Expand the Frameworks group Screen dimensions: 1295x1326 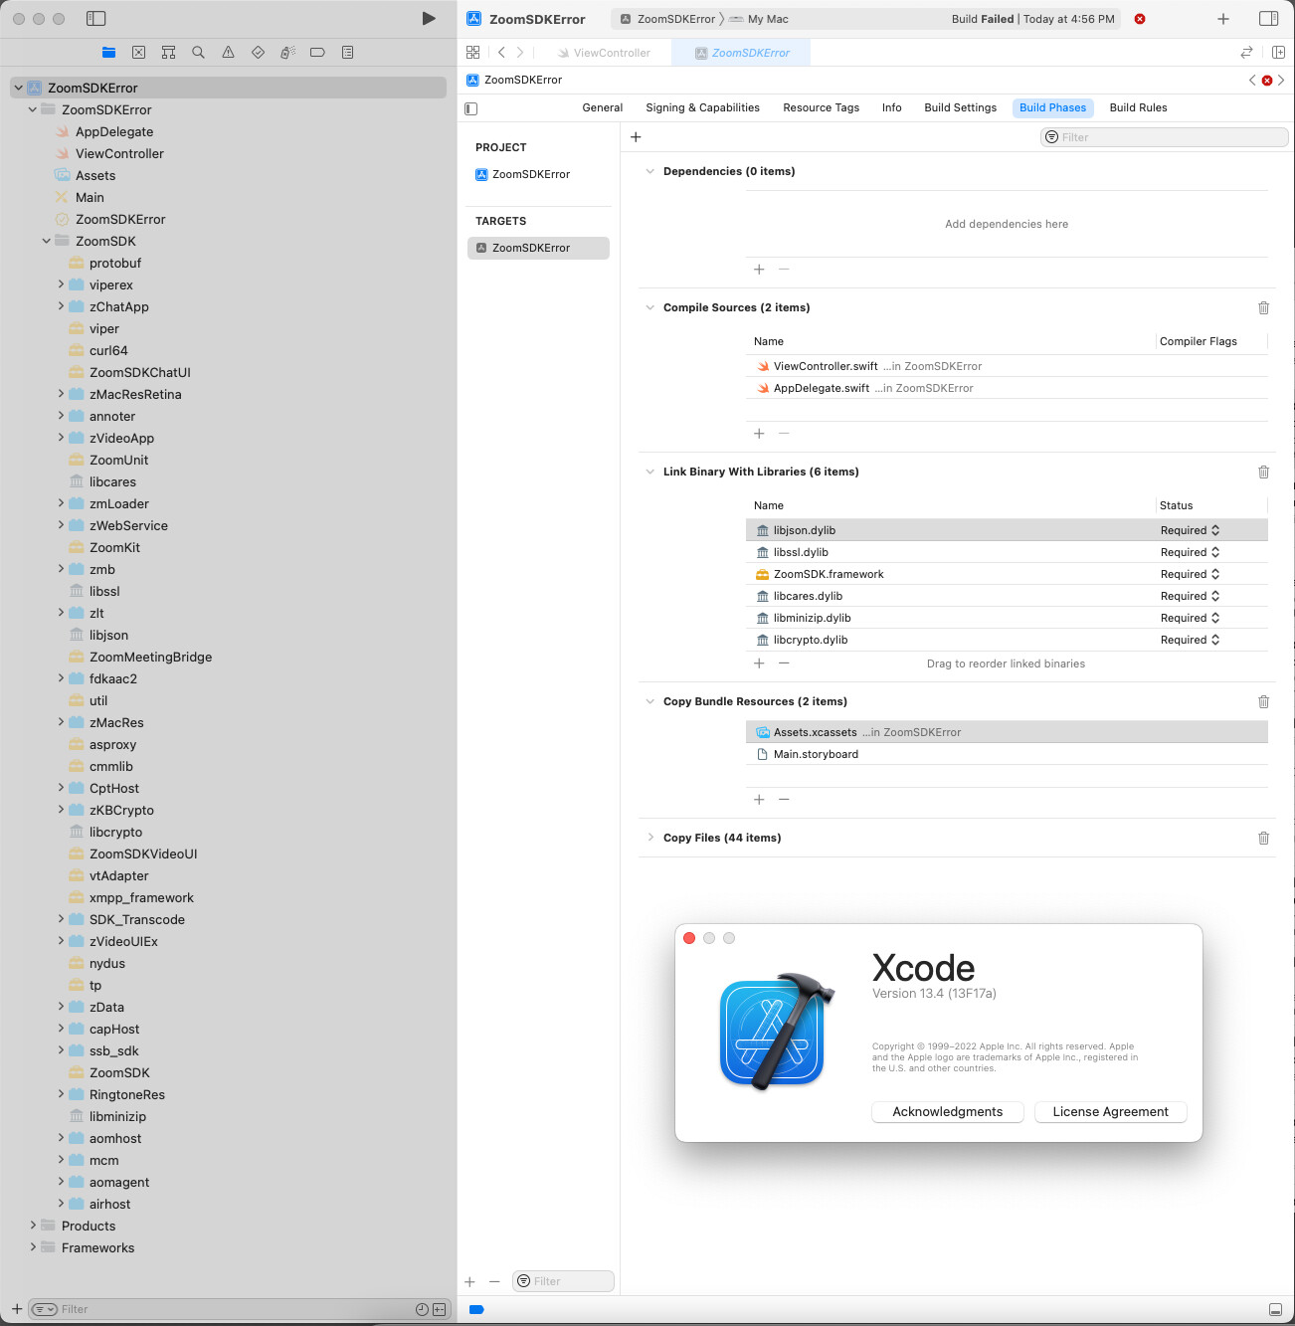[x=33, y=1247]
